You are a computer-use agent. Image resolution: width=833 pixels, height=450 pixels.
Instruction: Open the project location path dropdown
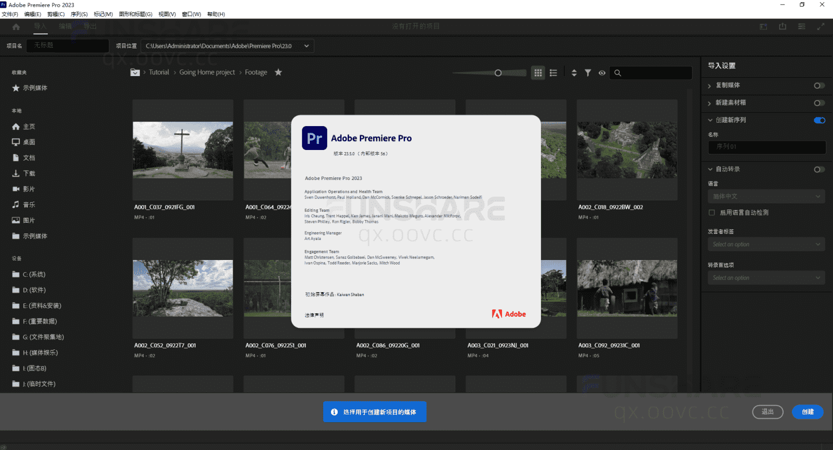pos(307,46)
